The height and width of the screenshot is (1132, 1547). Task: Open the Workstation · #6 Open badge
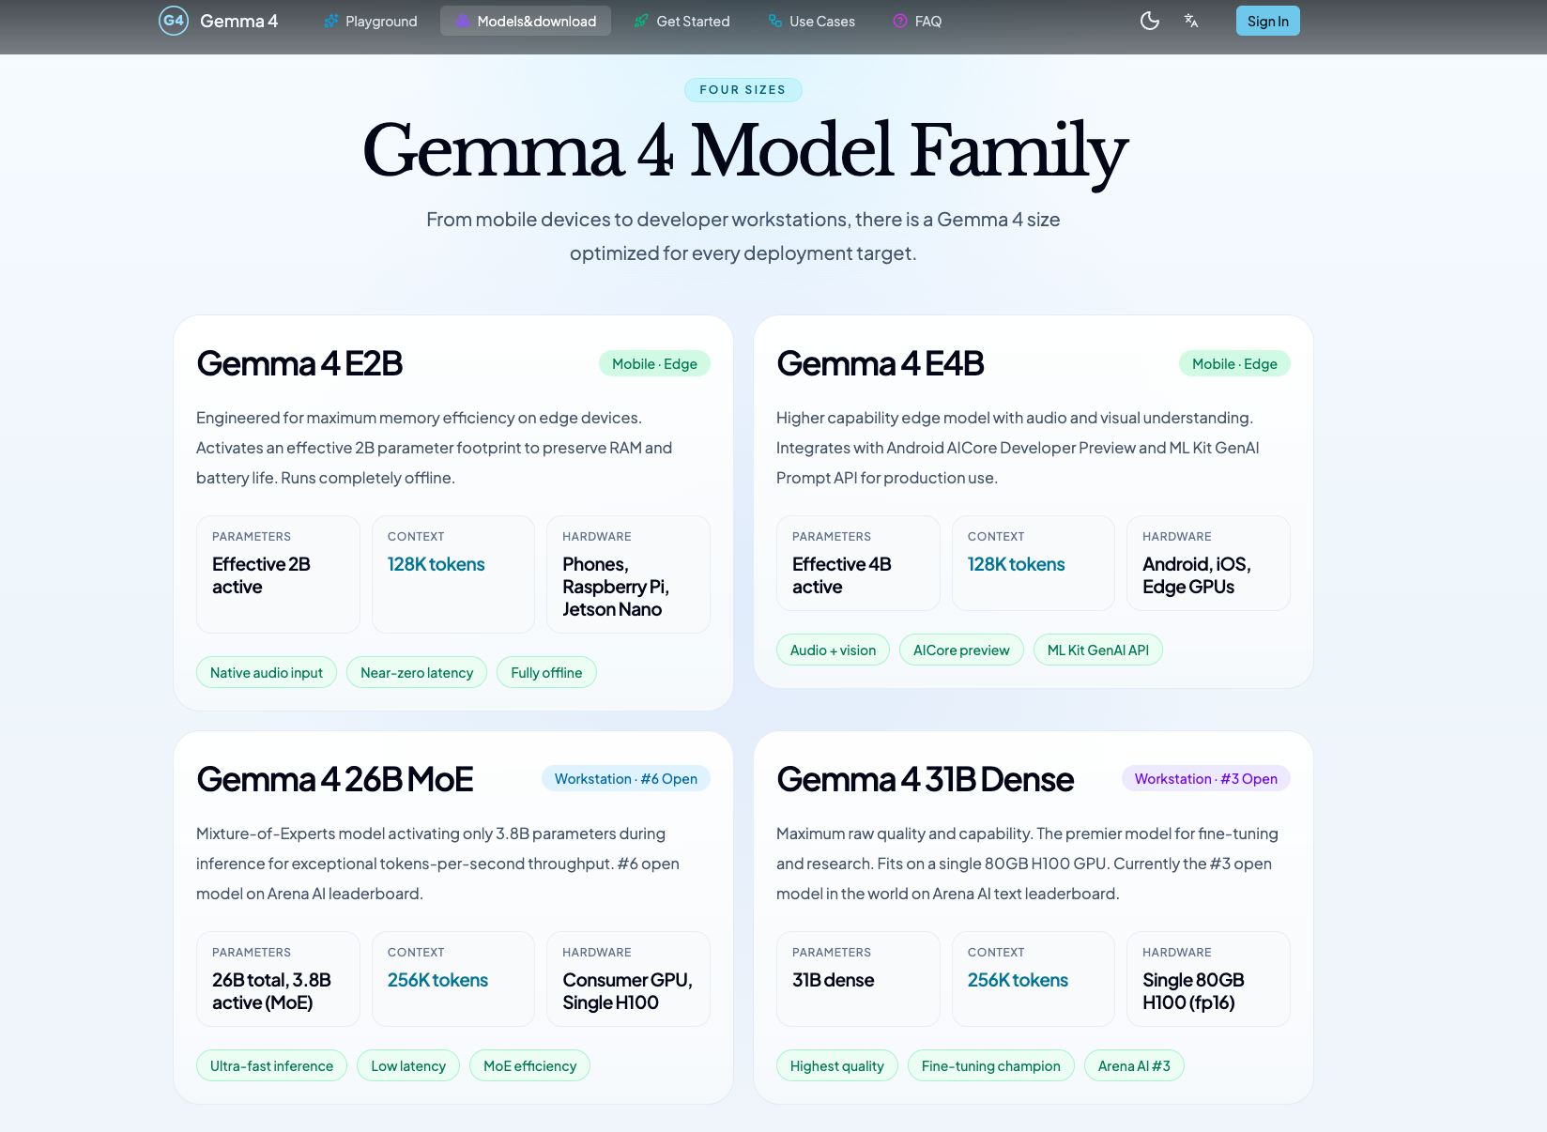tap(625, 778)
